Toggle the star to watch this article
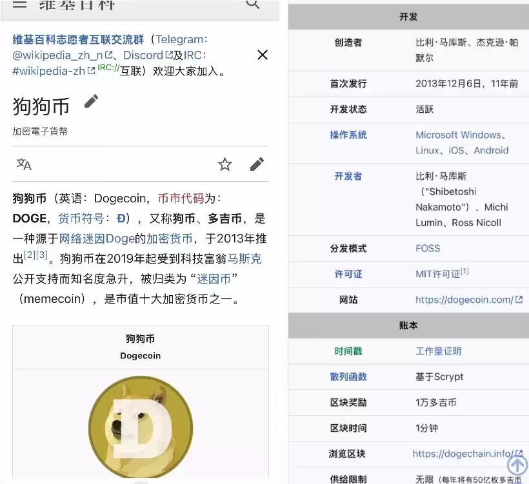The height and width of the screenshot is (484, 529). [x=225, y=164]
